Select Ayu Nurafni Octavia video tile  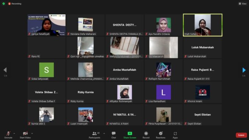click(x=163, y=25)
